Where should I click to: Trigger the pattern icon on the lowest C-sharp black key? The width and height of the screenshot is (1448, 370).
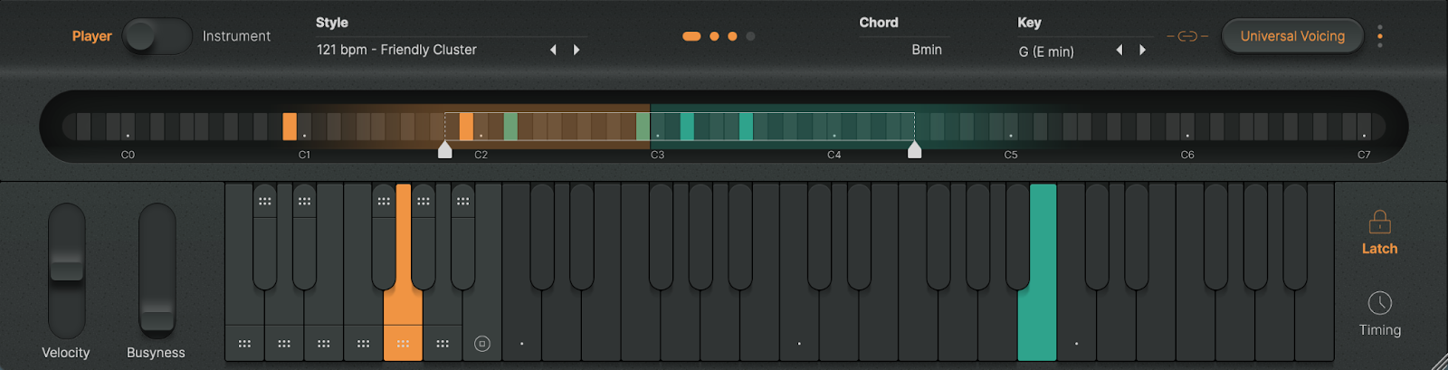[264, 202]
